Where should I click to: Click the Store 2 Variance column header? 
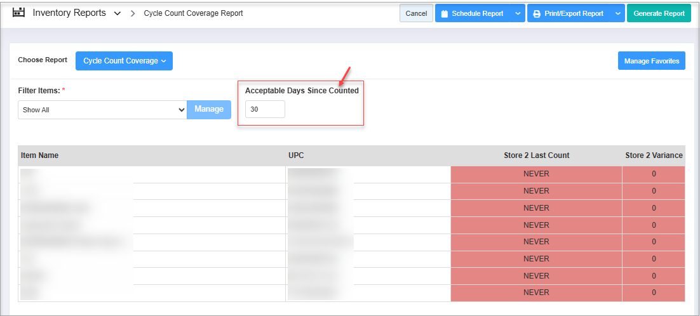pos(654,155)
